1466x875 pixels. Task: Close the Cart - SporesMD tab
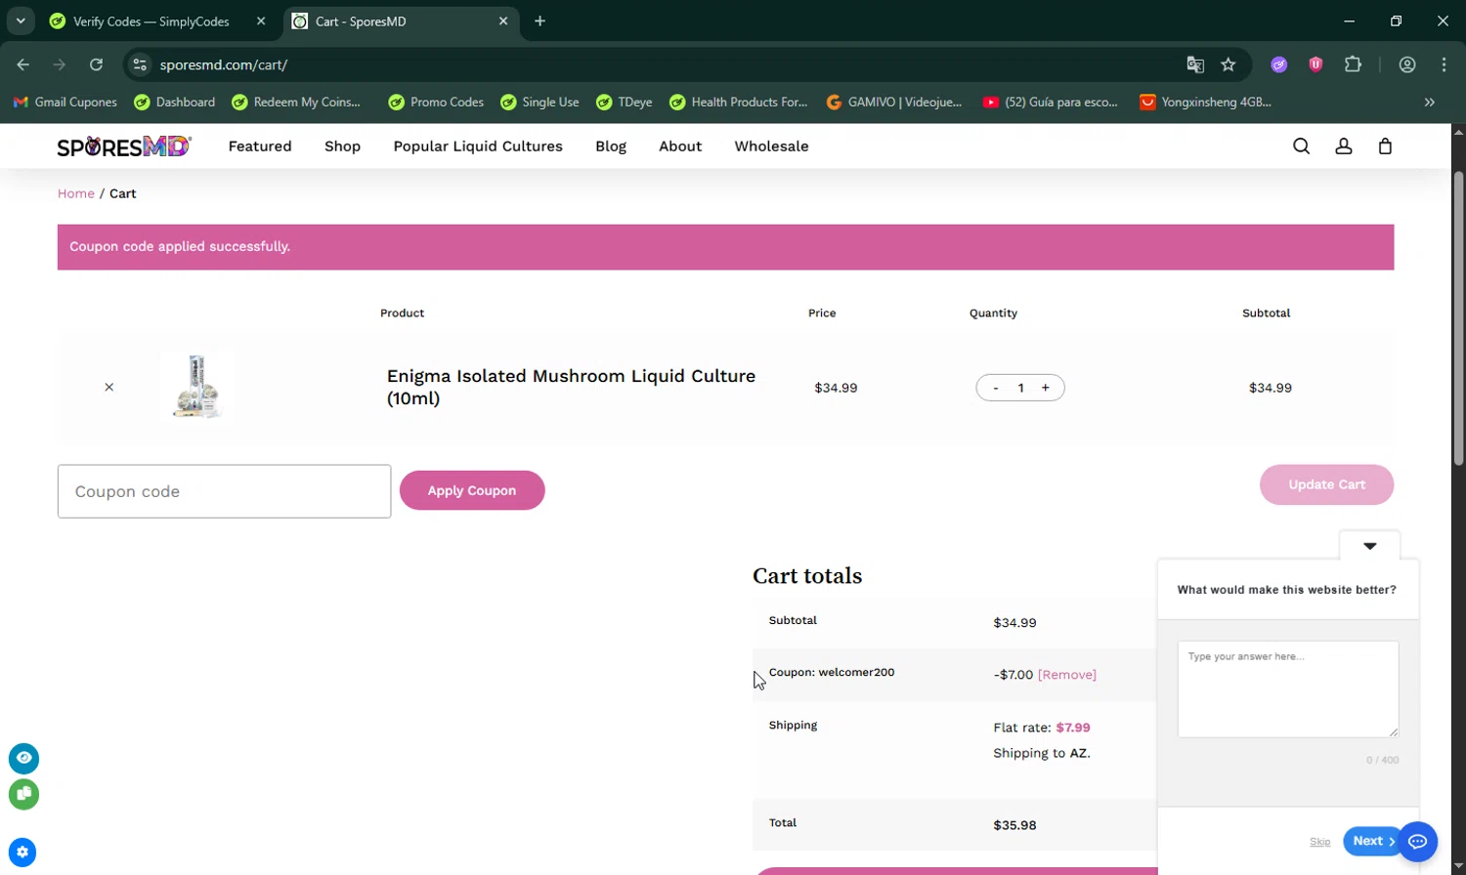tap(503, 21)
